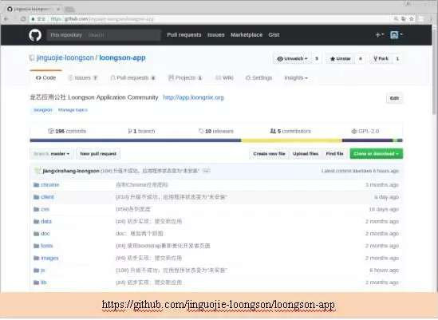Focus the 'This repository' search field
438x320 pixels.
coord(104,35)
